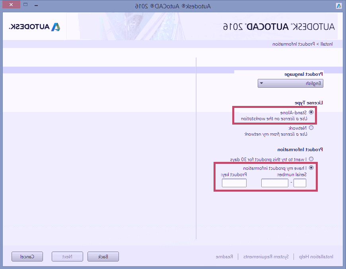The width and height of the screenshot is (346, 269).
Task: Select the Stand-Alone license type
Action: pyautogui.click(x=311, y=112)
